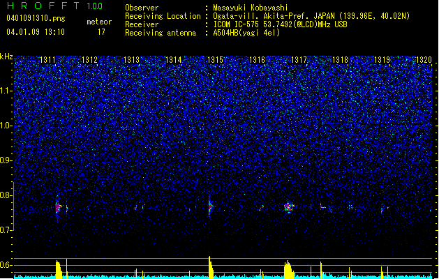Select the ICOM IC-575 receiver description
The image size is (439, 279).
[x=280, y=24]
